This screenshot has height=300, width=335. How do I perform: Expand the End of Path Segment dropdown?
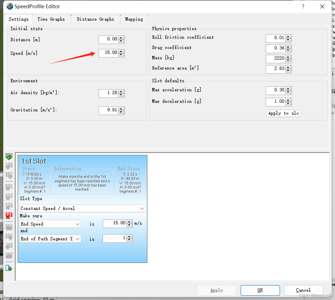pyautogui.click(x=50, y=239)
